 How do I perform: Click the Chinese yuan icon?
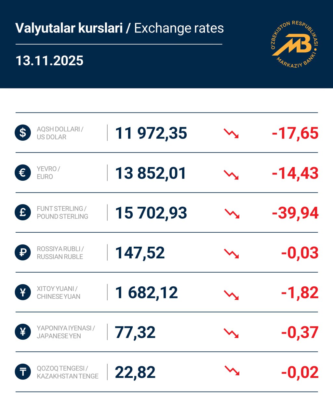pos(23,292)
